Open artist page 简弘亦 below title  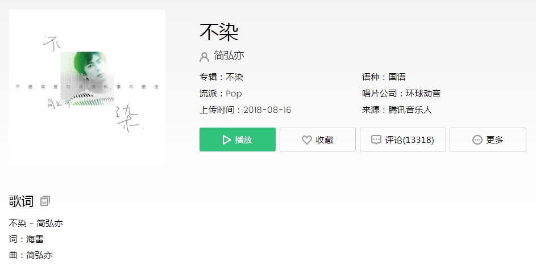pyautogui.click(x=229, y=56)
